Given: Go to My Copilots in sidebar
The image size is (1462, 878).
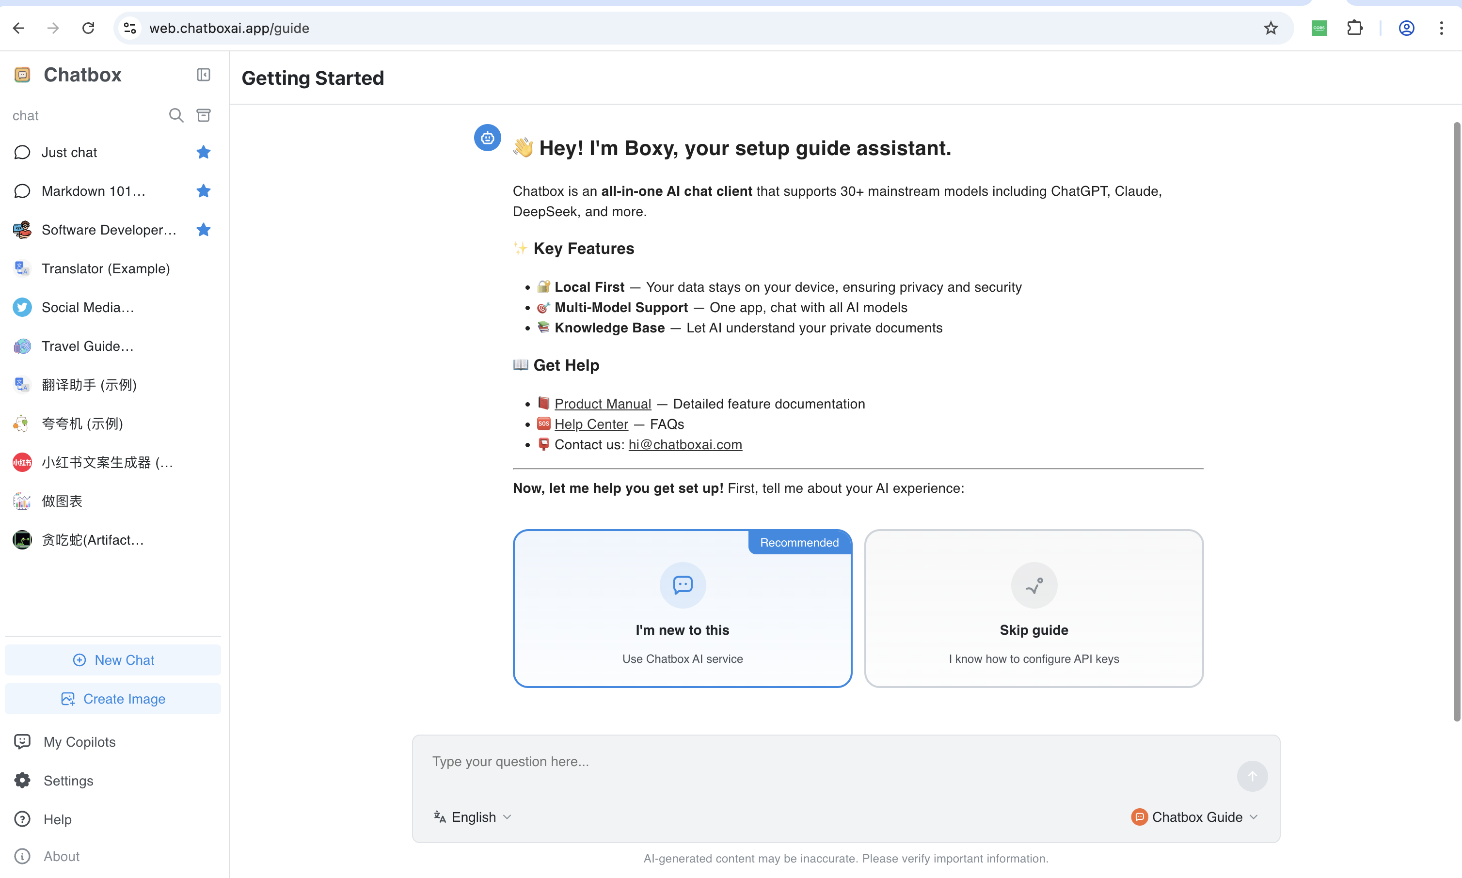Looking at the screenshot, I should click(79, 741).
